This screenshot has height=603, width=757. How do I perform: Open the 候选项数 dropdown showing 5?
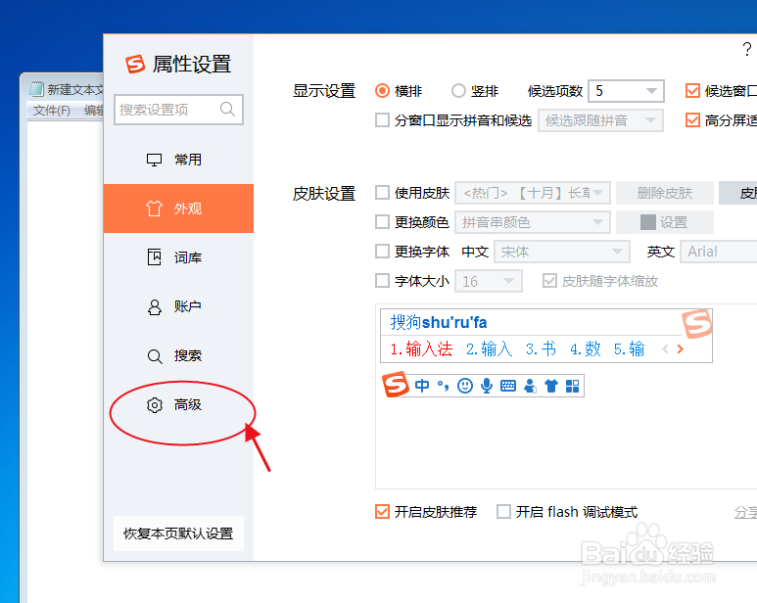[x=626, y=91]
